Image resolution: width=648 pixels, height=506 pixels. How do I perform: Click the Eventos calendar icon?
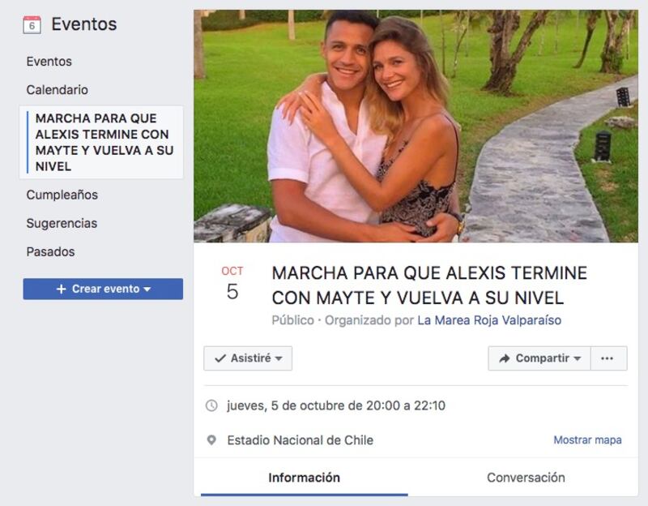click(x=32, y=25)
